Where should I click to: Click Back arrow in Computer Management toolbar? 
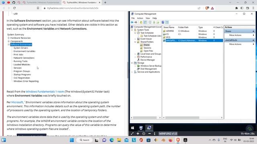(132, 22)
